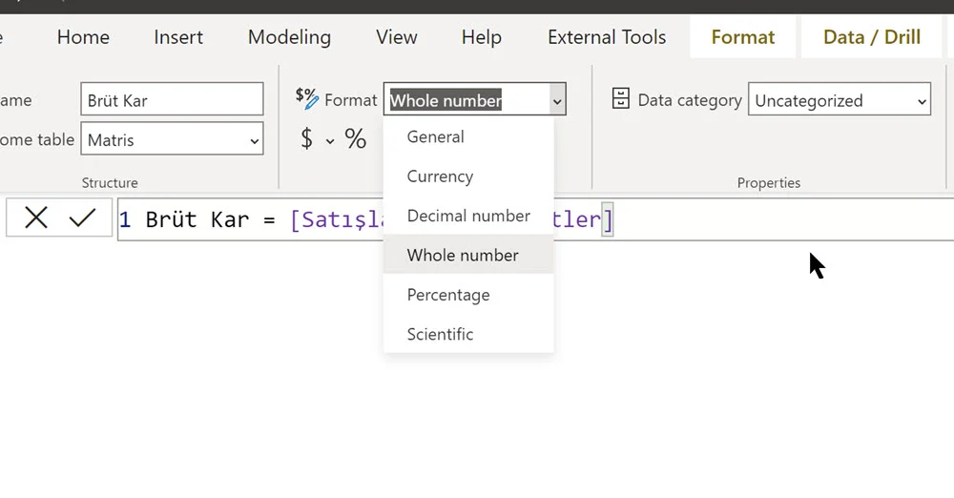Open the Data category Uncategorized dropdown
Image resolution: width=954 pixels, height=498 pixels.
839,99
